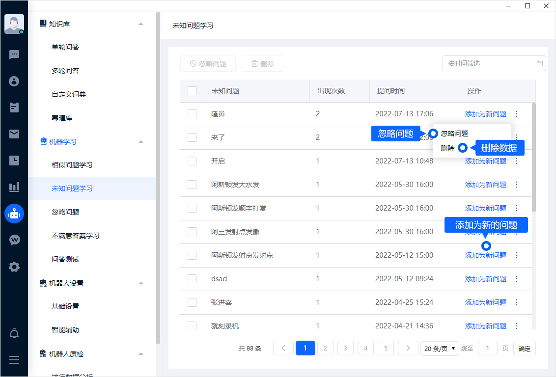Click the table vertical scrollbar

pyautogui.click(x=534, y=157)
